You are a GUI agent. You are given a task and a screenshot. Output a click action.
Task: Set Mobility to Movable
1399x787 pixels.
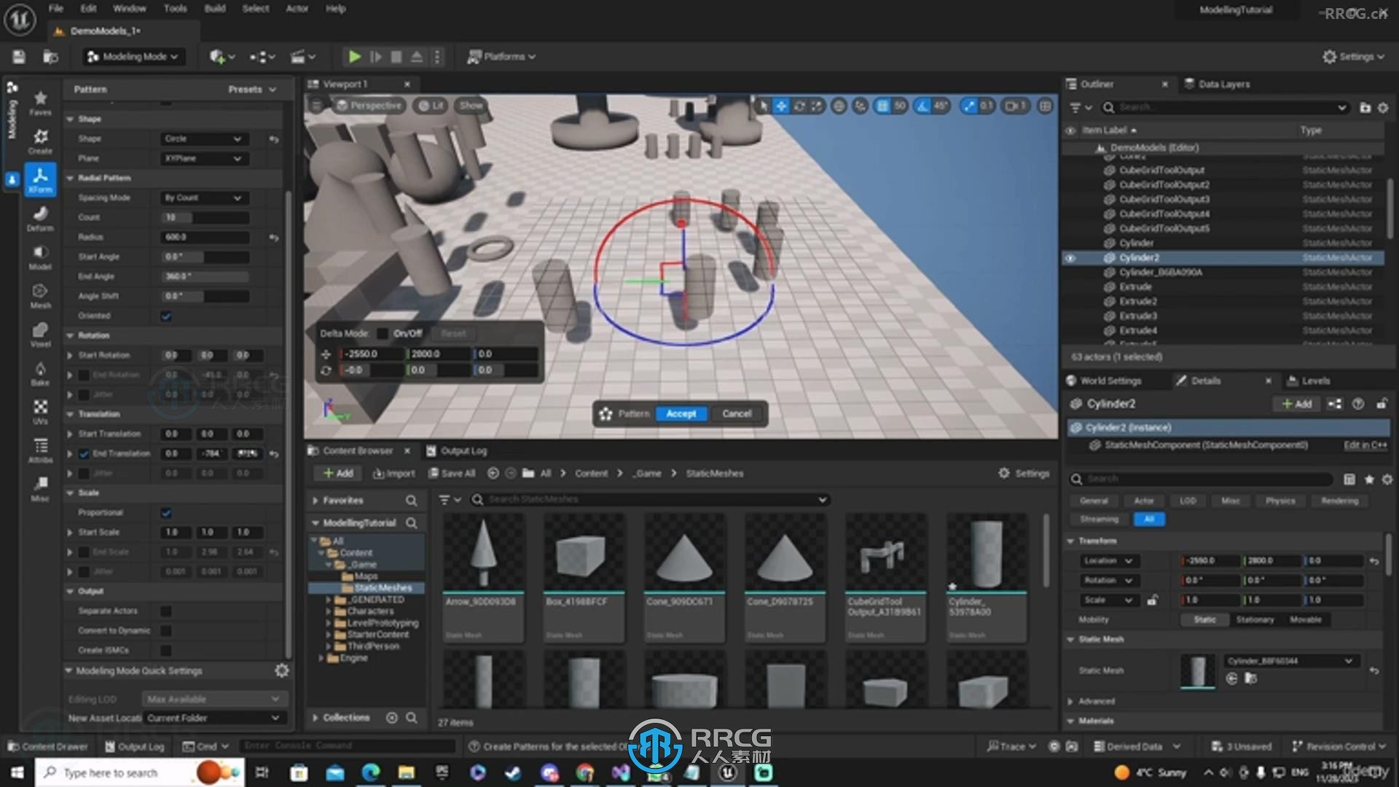pos(1305,620)
